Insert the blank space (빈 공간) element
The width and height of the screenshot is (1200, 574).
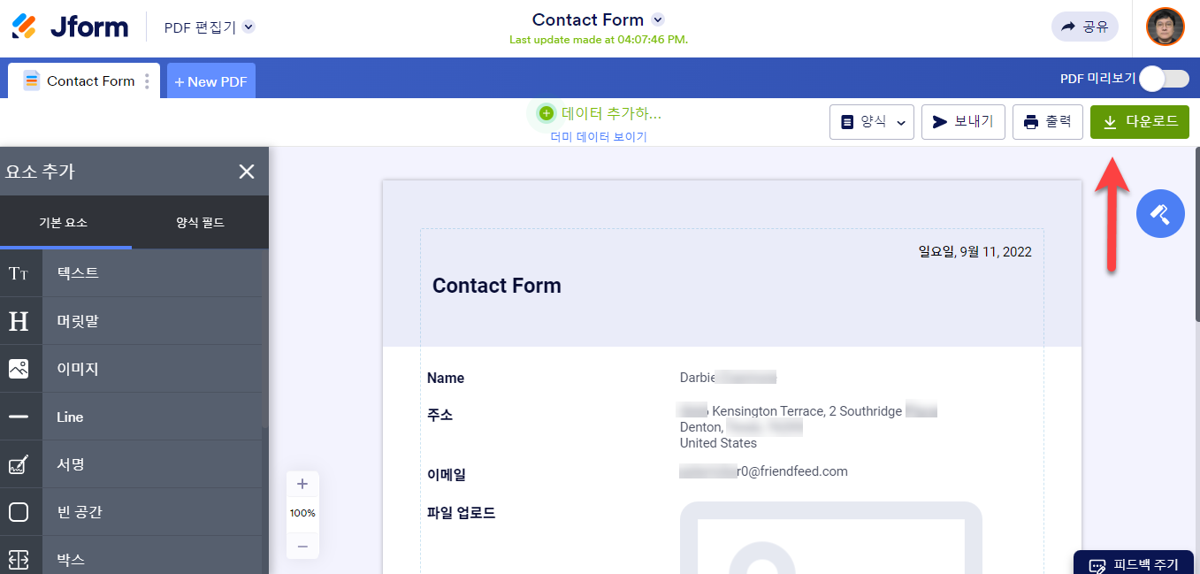[19, 512]
